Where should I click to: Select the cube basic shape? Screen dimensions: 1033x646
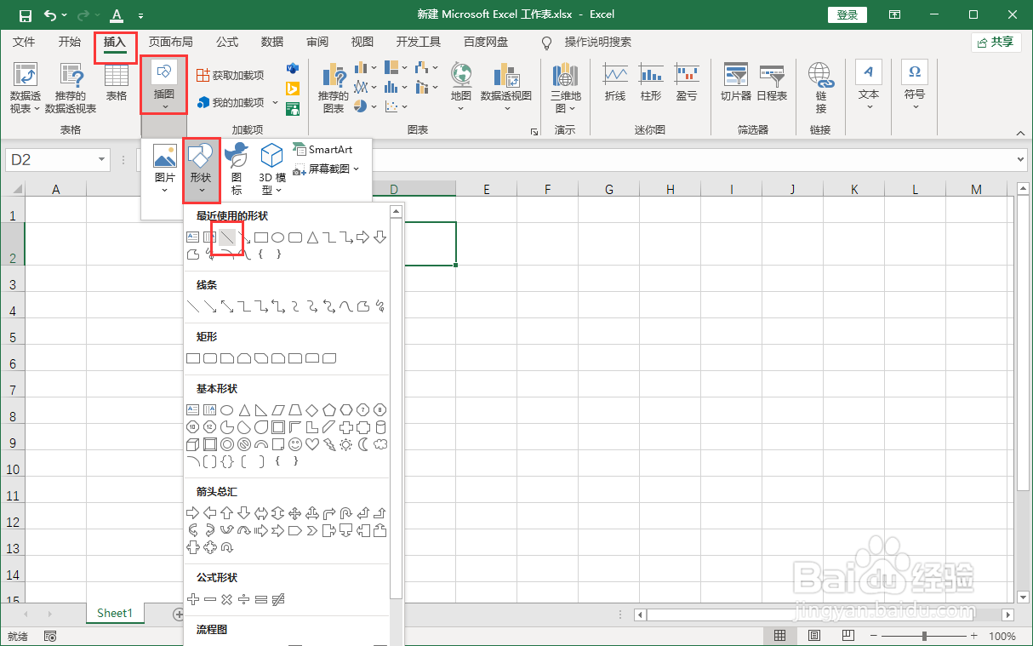(x=193, y=444)
